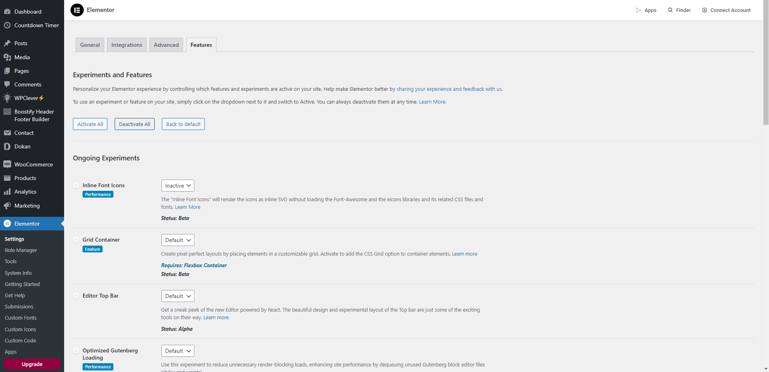
Task: Click the scrollbar down arrow
Action: pyautogui.click(x=766, y=369)
